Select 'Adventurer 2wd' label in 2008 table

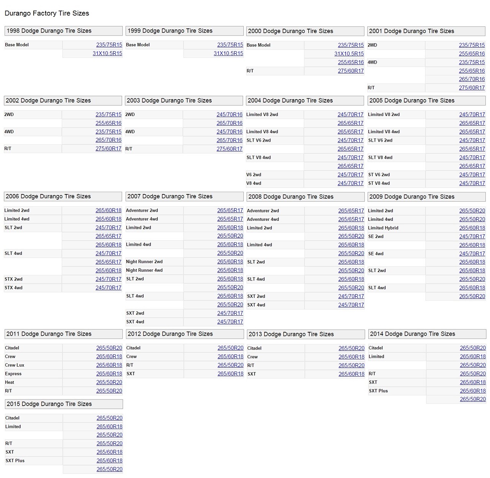click(x=263, y=211)
